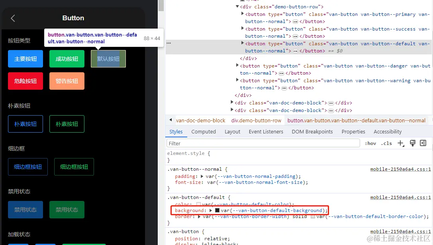Open the DOM Breakpoints tab
This screenshot has height=245, width=433.
point(312,131)
